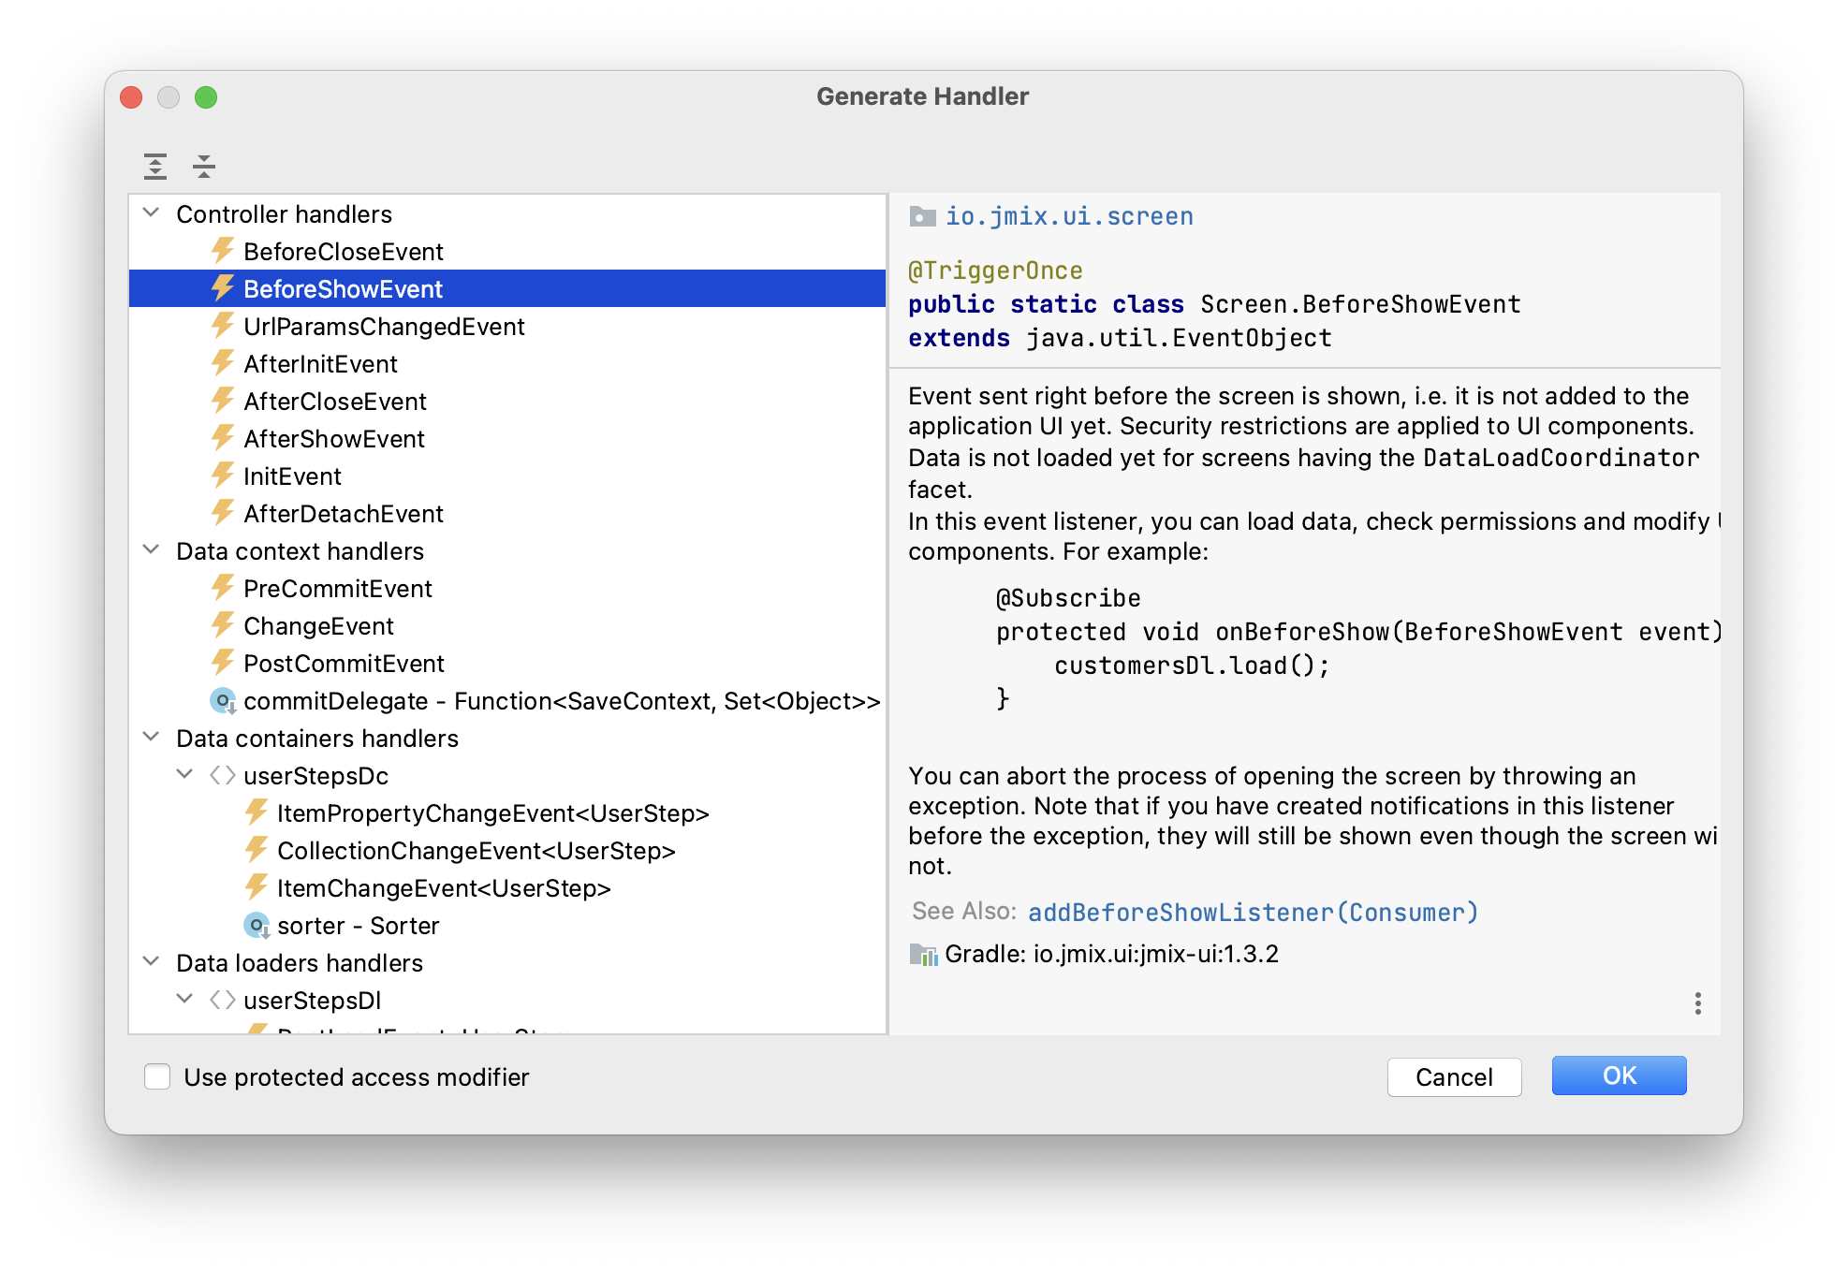Click the angle-bracket icon beside userStepsDc
This screenshot has height=1273, width=1848.
point(222,775)
